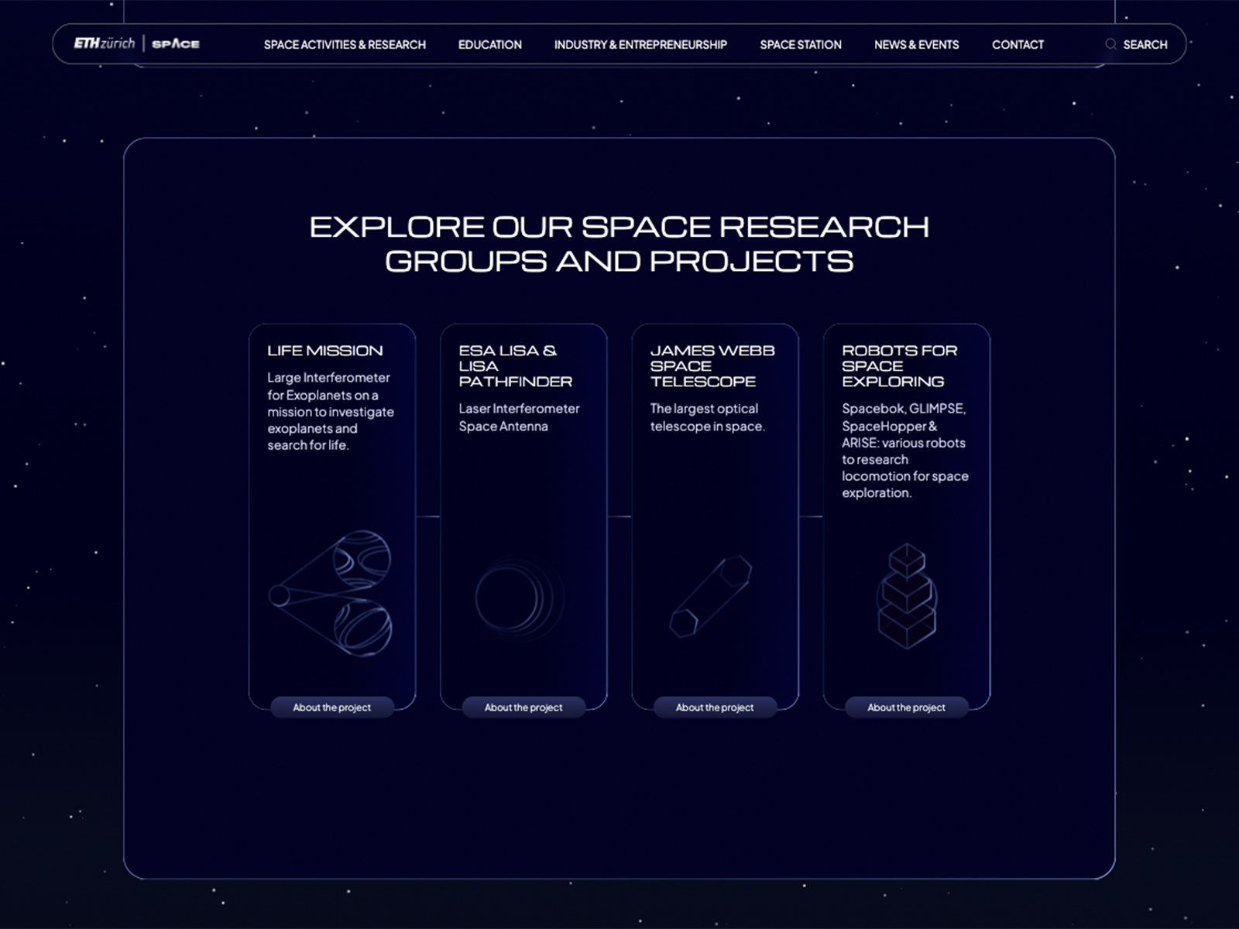This screenshot has width=1239, height=929.
Task: Select the ESA LISA & LISA PATHFINDER title
Action: pos(516,366)
